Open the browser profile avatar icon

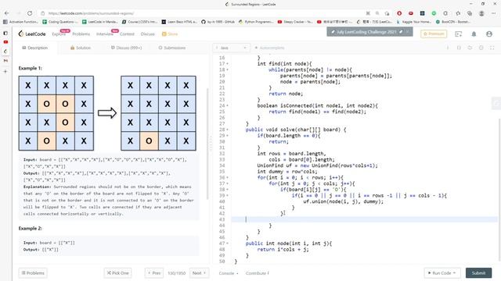[x=481, y=13]
